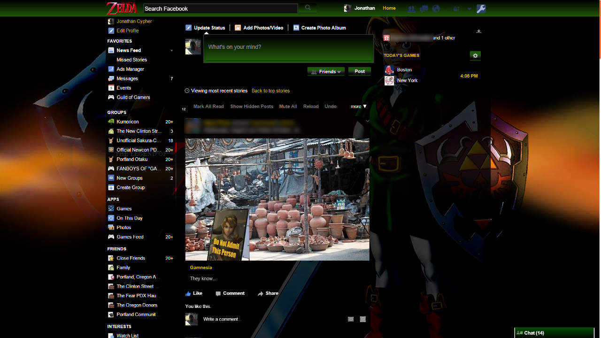Click the Games Feed controller icon

111,237
